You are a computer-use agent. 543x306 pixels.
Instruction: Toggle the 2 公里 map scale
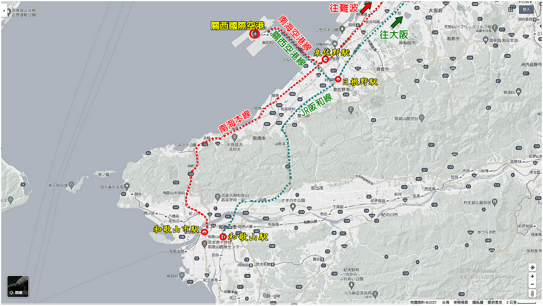[521, 302]
